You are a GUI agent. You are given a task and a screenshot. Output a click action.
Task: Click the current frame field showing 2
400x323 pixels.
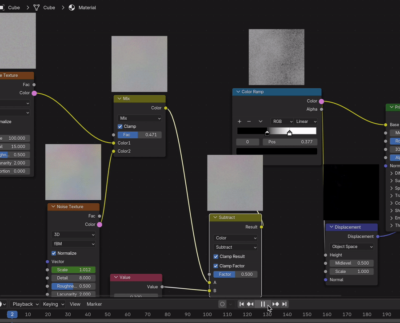(x=12, y=314)
